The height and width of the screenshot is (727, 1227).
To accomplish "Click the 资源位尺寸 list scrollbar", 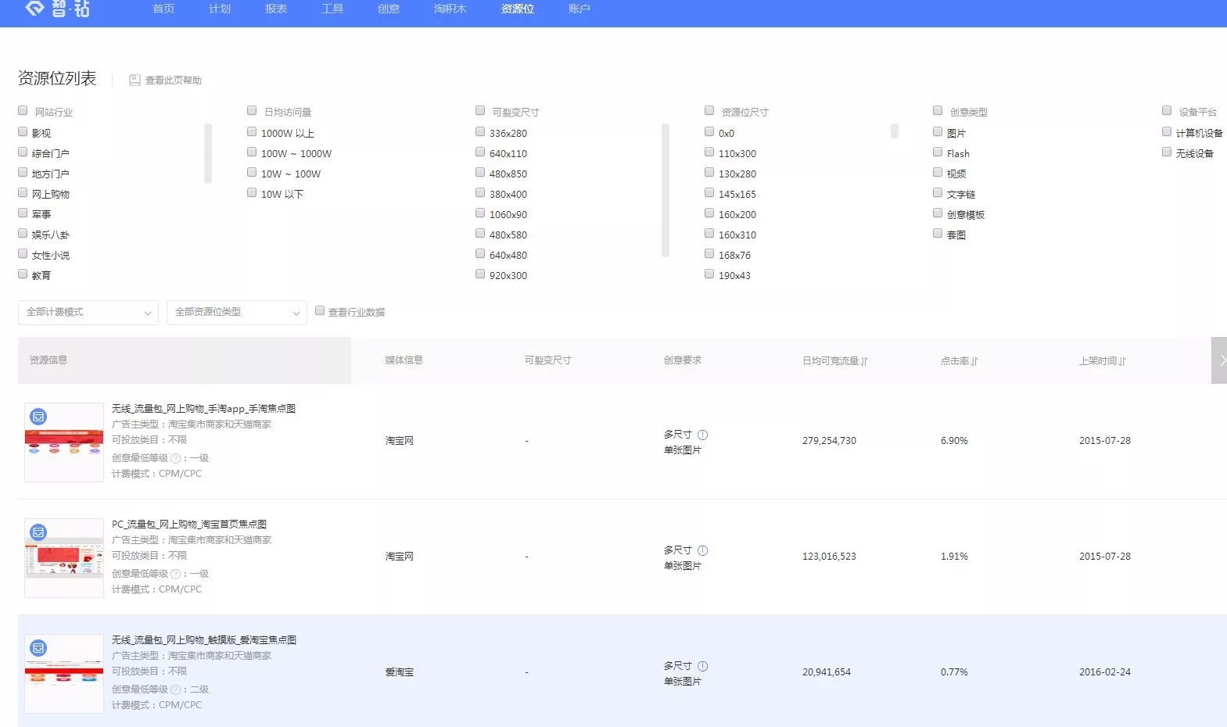I will tap(895, 131).
